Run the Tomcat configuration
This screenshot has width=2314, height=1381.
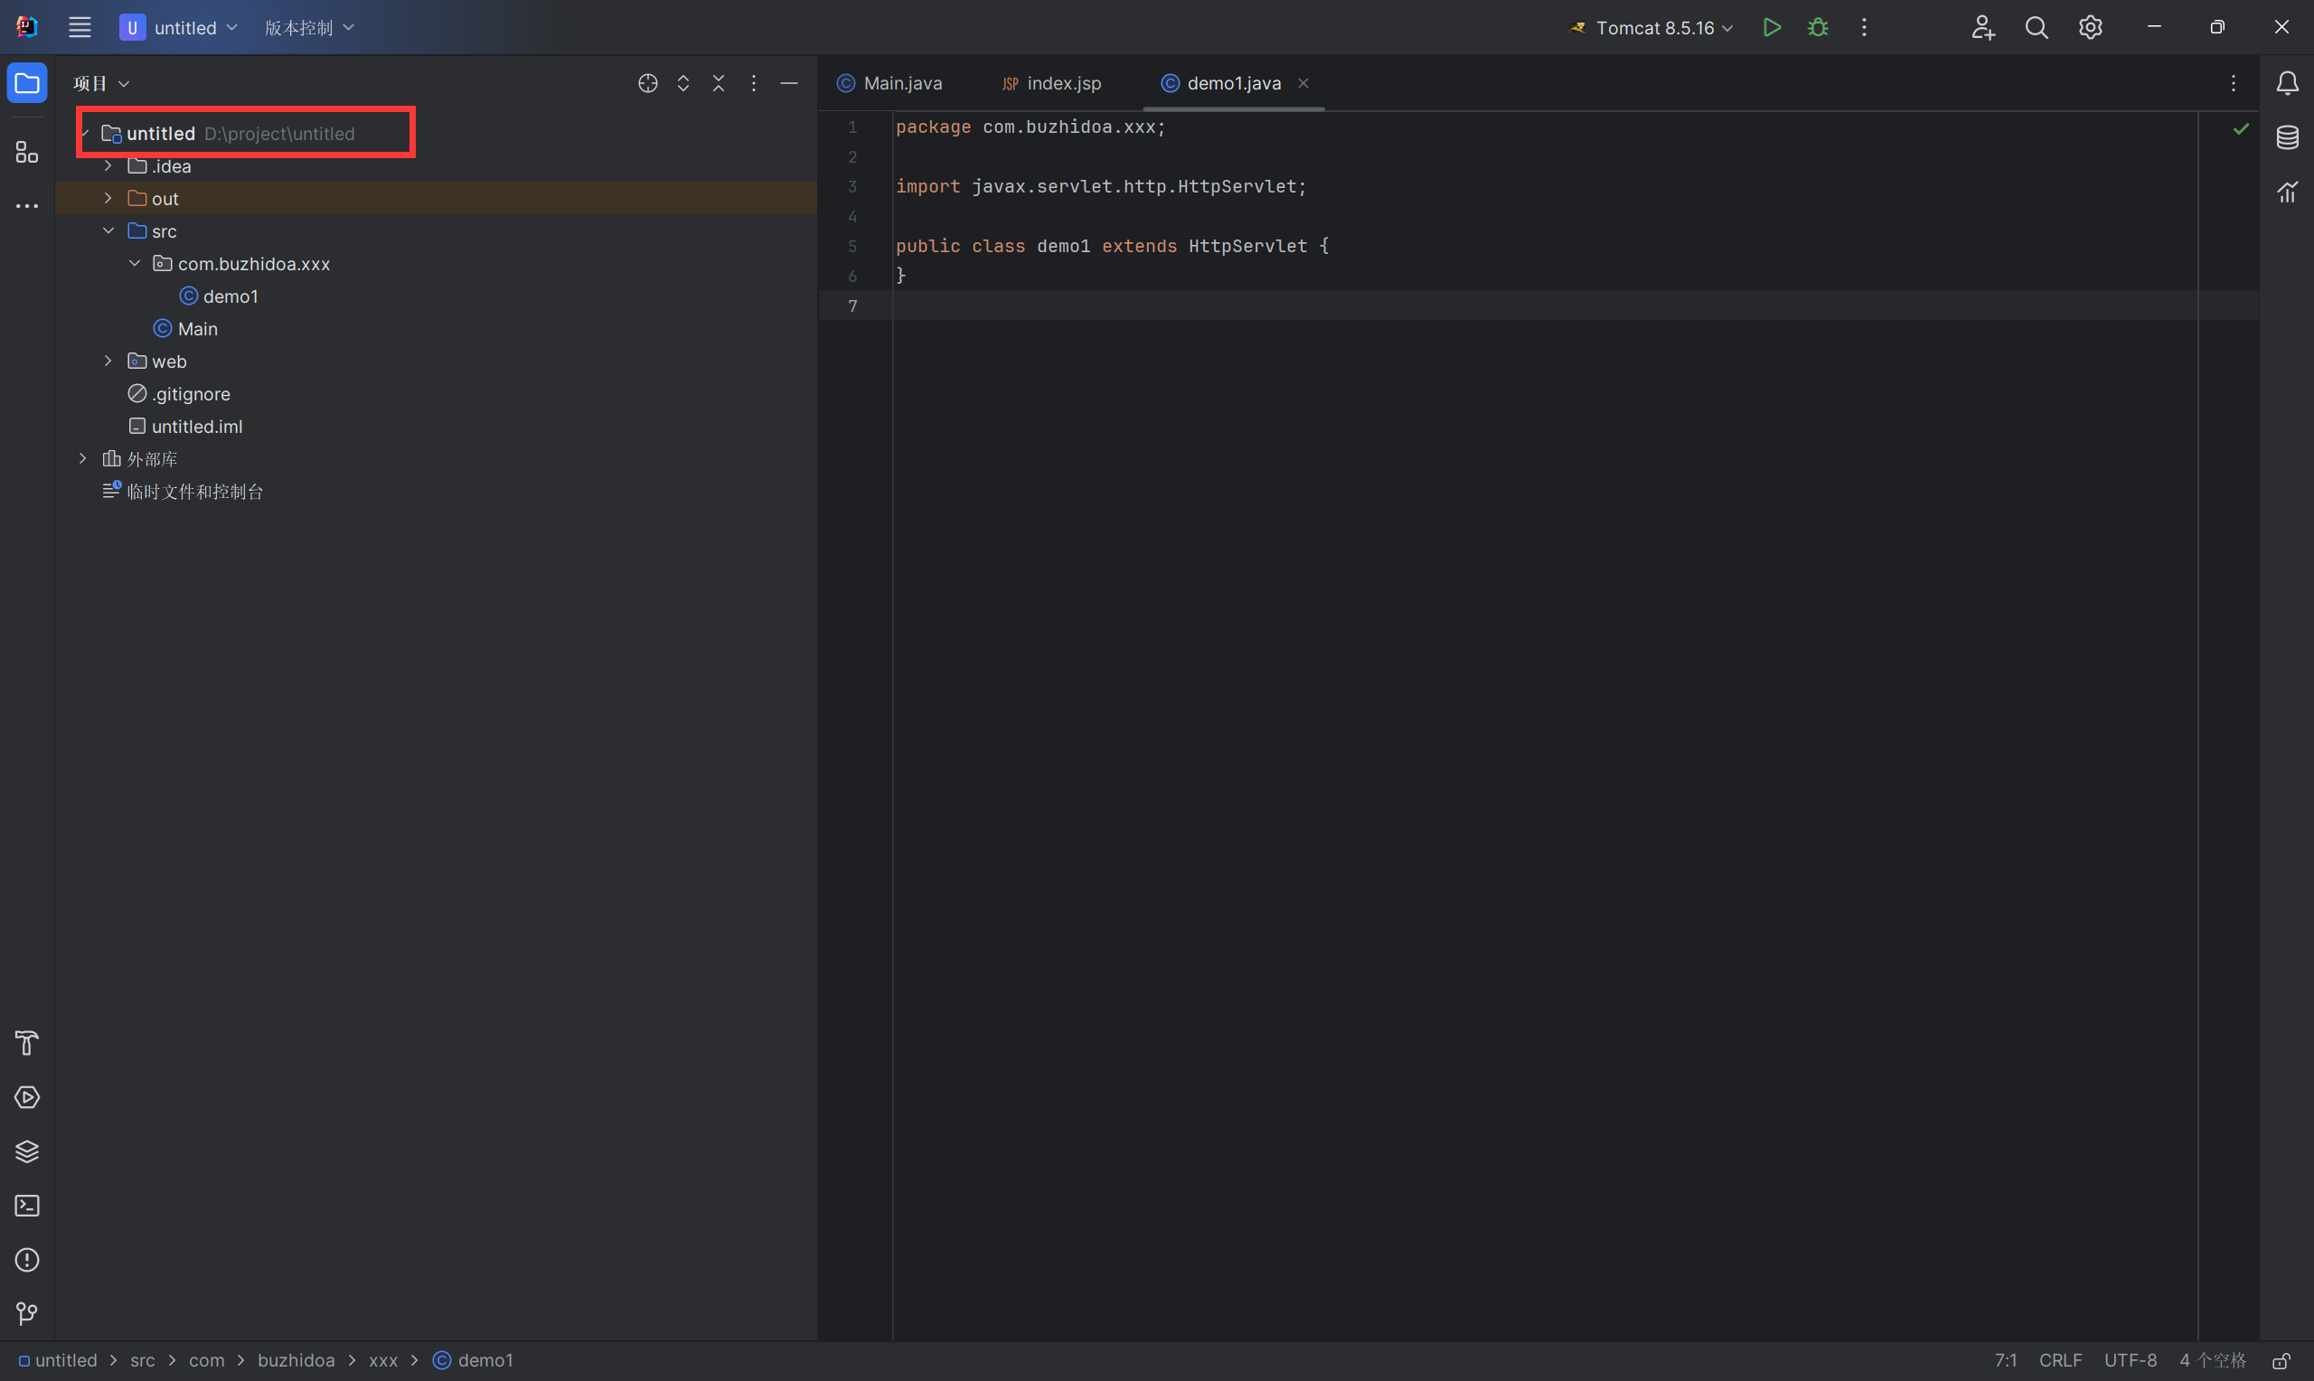pyautogui.click(x=1772, y=28)
